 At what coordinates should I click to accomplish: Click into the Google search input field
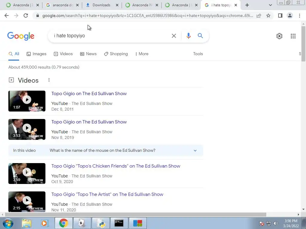click(x=111, y=36)
